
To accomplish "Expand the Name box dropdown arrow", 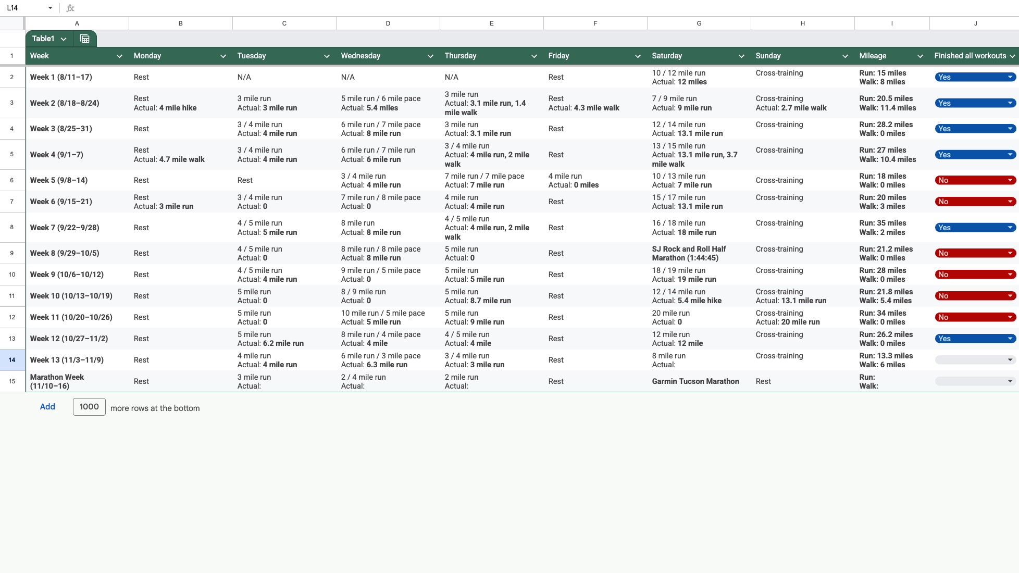I will pos(50,8).
